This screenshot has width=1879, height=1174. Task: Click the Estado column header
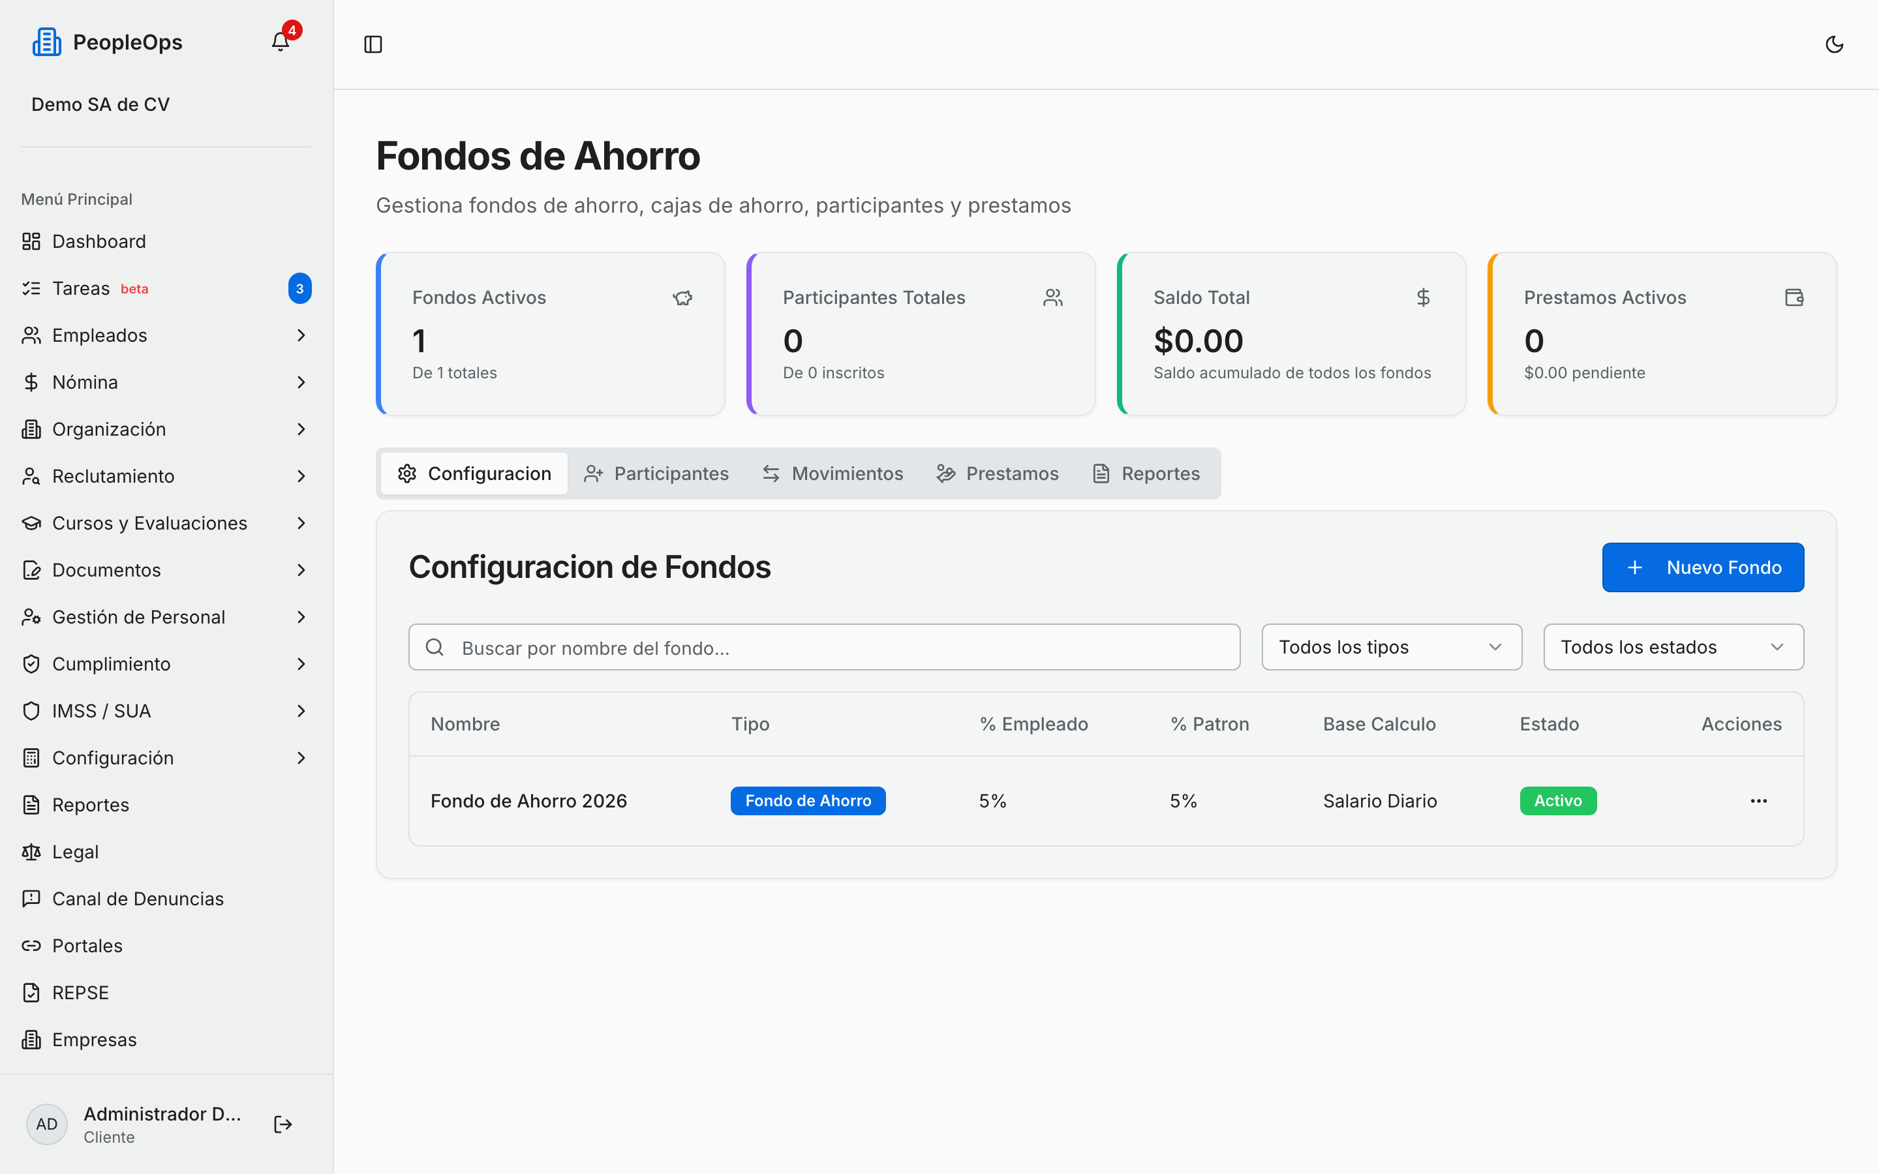tap(1549, 724)
